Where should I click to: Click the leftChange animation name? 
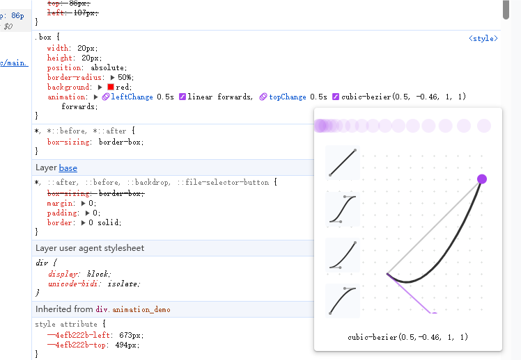coord(132,97)
